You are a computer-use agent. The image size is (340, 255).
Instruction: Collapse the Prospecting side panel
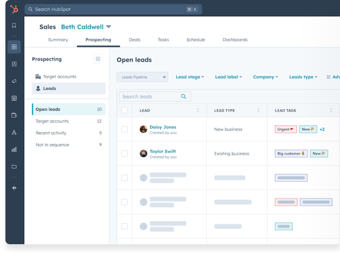98,59
